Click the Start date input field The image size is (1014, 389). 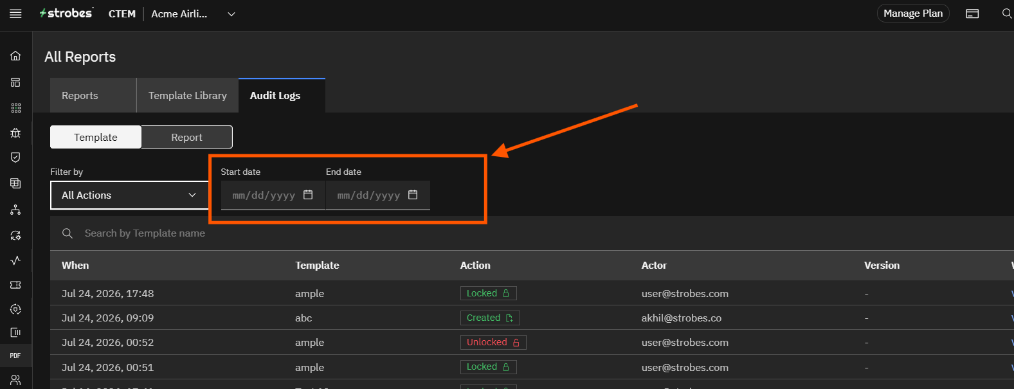pyautogui.click(x=273, y=195)
